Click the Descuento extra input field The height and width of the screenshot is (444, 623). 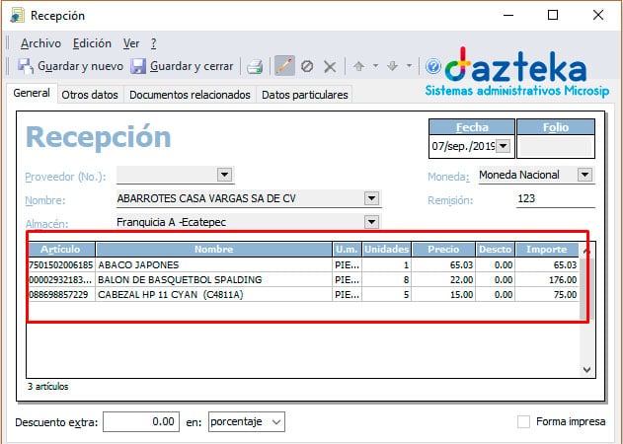coord(141,421)
